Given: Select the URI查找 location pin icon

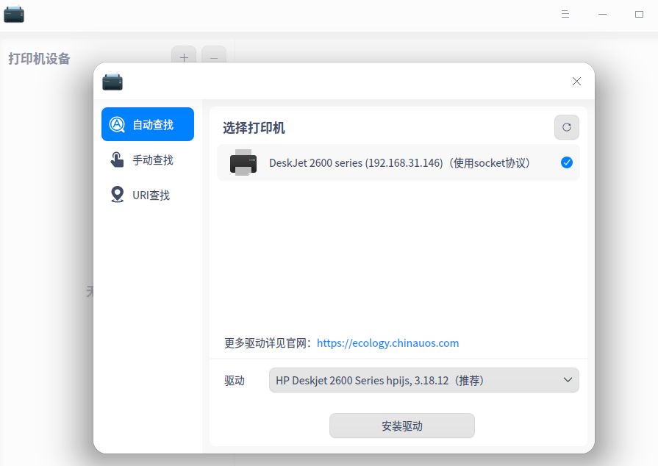Looking at the screenshot, I should (118, 195).
